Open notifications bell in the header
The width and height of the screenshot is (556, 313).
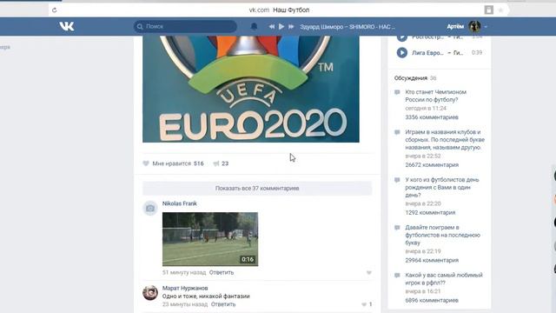254,26
